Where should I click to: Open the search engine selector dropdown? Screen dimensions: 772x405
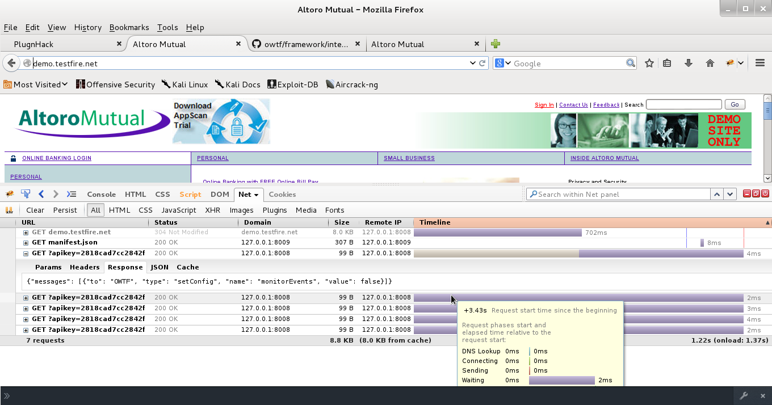tap(508, 64)
